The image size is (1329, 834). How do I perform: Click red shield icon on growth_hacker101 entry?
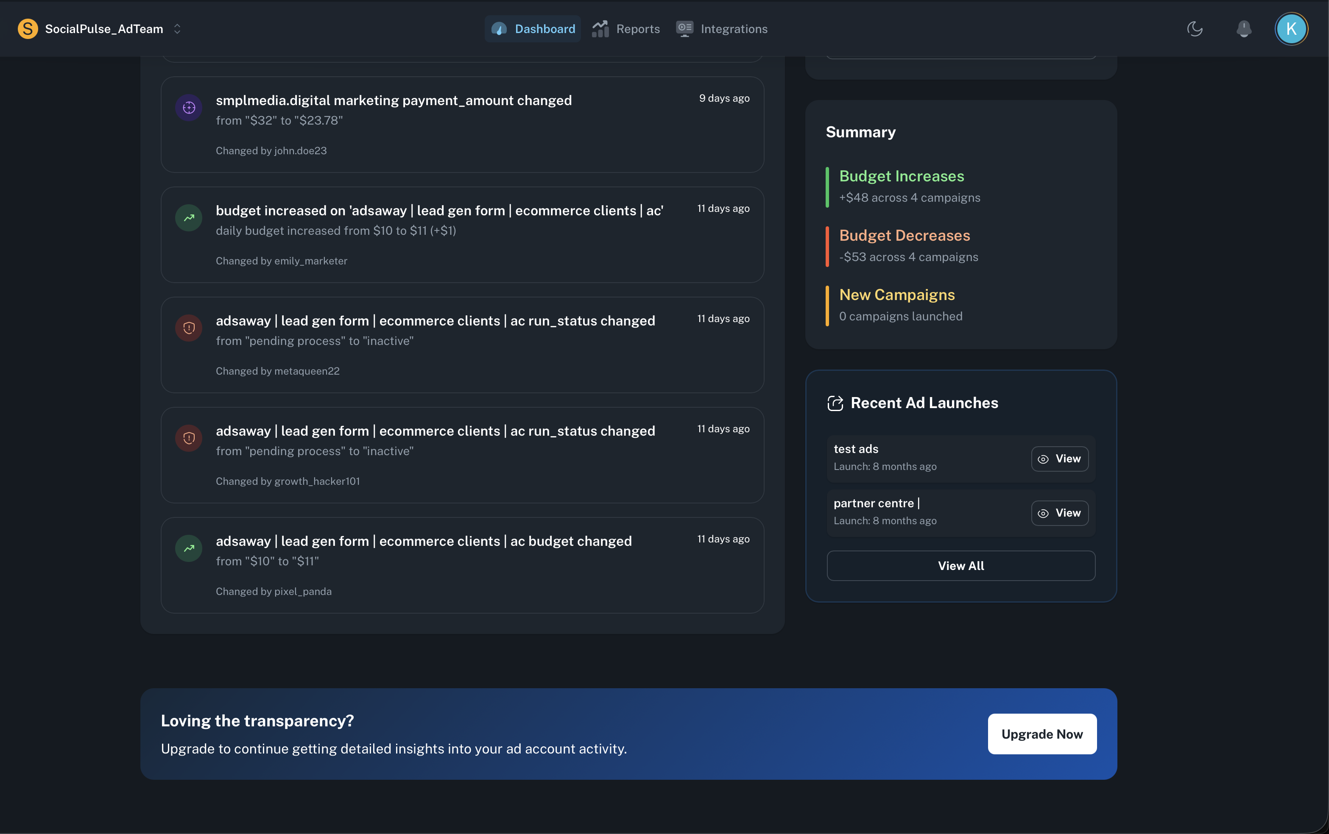point(189,438)
